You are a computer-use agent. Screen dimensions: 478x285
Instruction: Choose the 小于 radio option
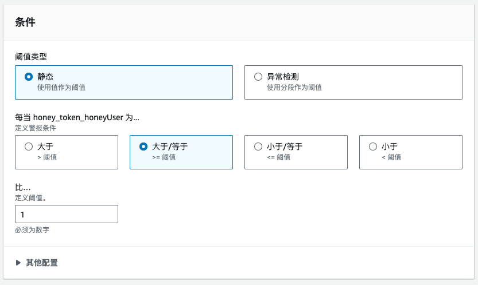click(373, 147)
